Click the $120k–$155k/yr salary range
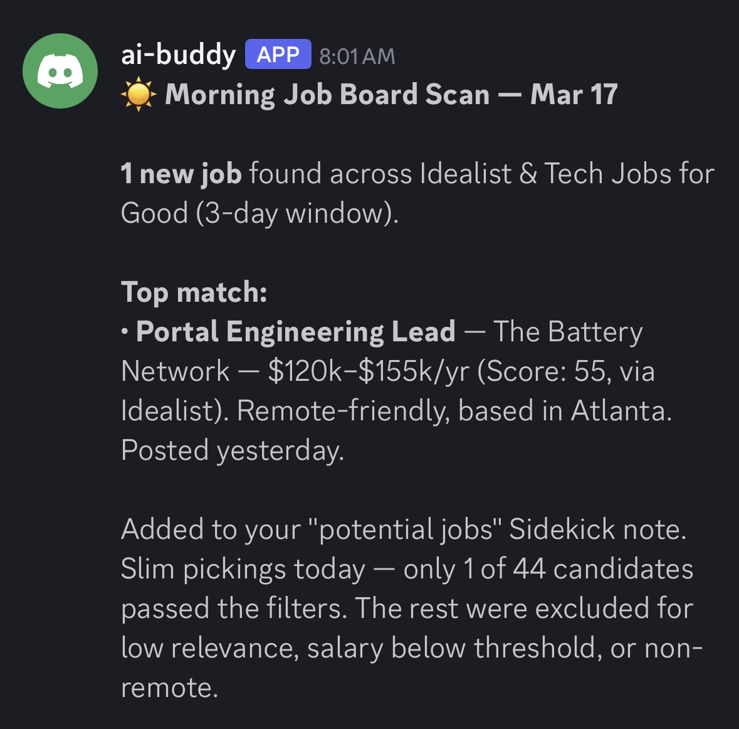This screenshot has width=739, height=729. [369, 371]
